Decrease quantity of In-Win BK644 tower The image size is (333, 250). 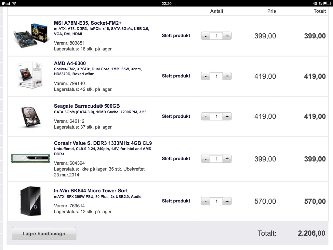[x=206, y=201]
